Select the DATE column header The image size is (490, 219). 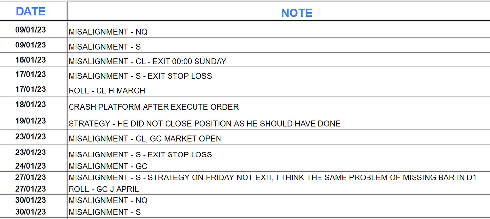pyautogui.click(x=30, y=12)
